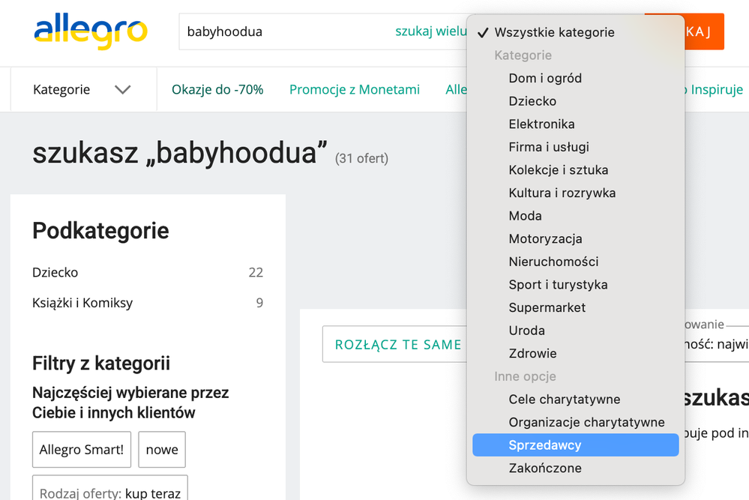Choose Zdrowie category option
749x500 pixels.
coord(575,353)
